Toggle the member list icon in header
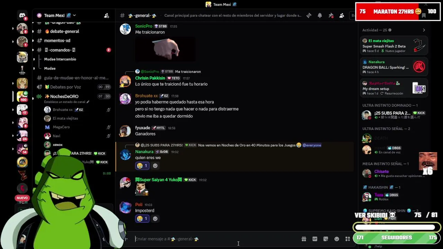The image size is (443, 249). coord(342,16)
